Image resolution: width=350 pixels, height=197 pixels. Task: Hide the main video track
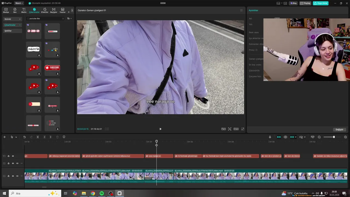pos(13,176)
